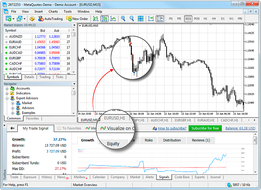Open New Chart dropdown arrow
This screenshot has width=261, height=190.
pyautogui.click(x=14, y=19)
